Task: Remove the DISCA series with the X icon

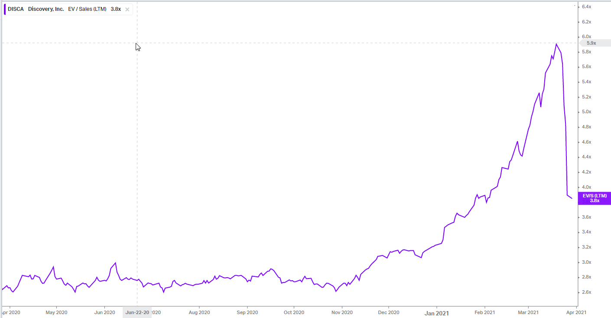Action: click(127, 9)
